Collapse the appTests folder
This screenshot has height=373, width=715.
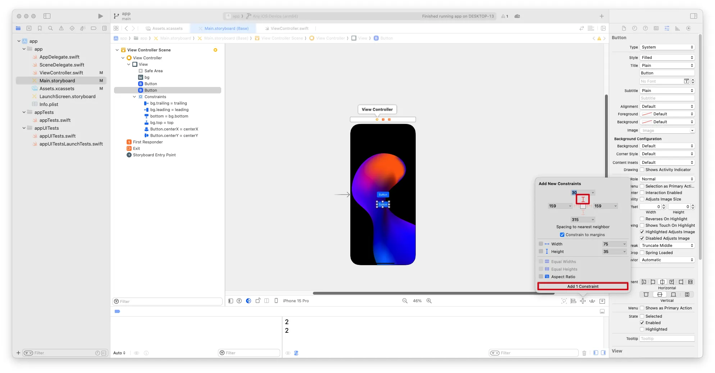pyautogui.click(x=24, y=112)
